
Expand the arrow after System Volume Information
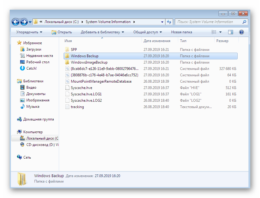134,22
